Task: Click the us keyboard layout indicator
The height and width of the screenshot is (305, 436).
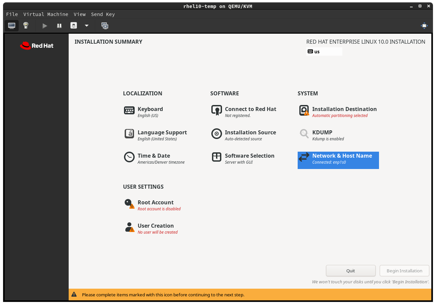Action: (x=324, y=52)
